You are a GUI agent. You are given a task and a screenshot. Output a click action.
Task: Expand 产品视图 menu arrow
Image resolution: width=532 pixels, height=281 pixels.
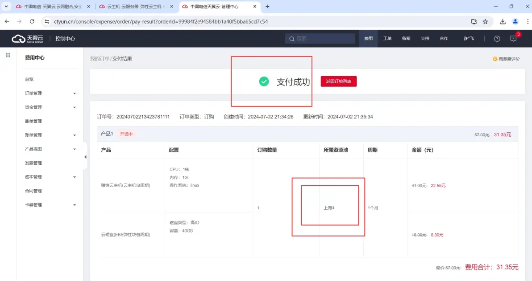pos(75,149)
